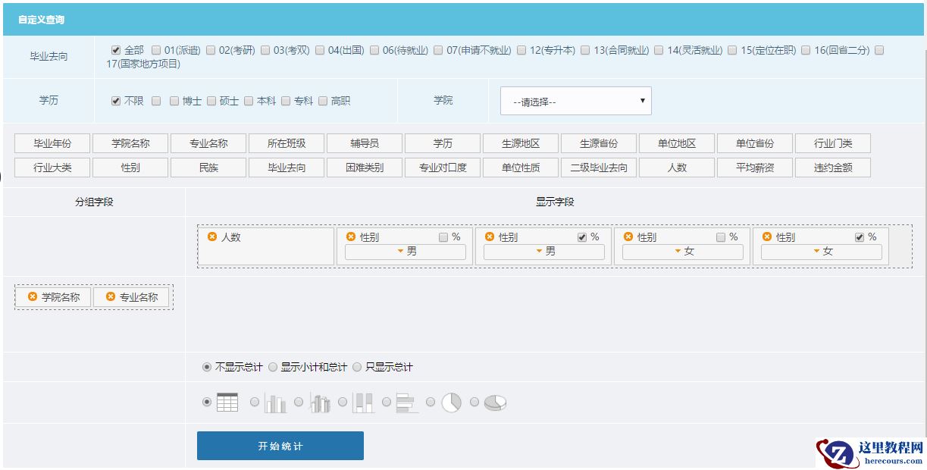This screenshot has width=927, height=470.
Task: Remove 性别 男 field with checked % using x
Action: [490, 237]
